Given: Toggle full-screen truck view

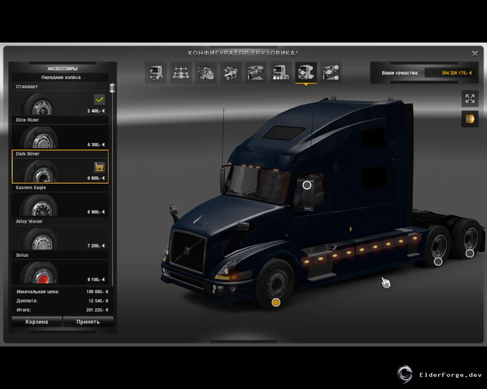Looking at the screenshot, I should click(x=470, y=98).
